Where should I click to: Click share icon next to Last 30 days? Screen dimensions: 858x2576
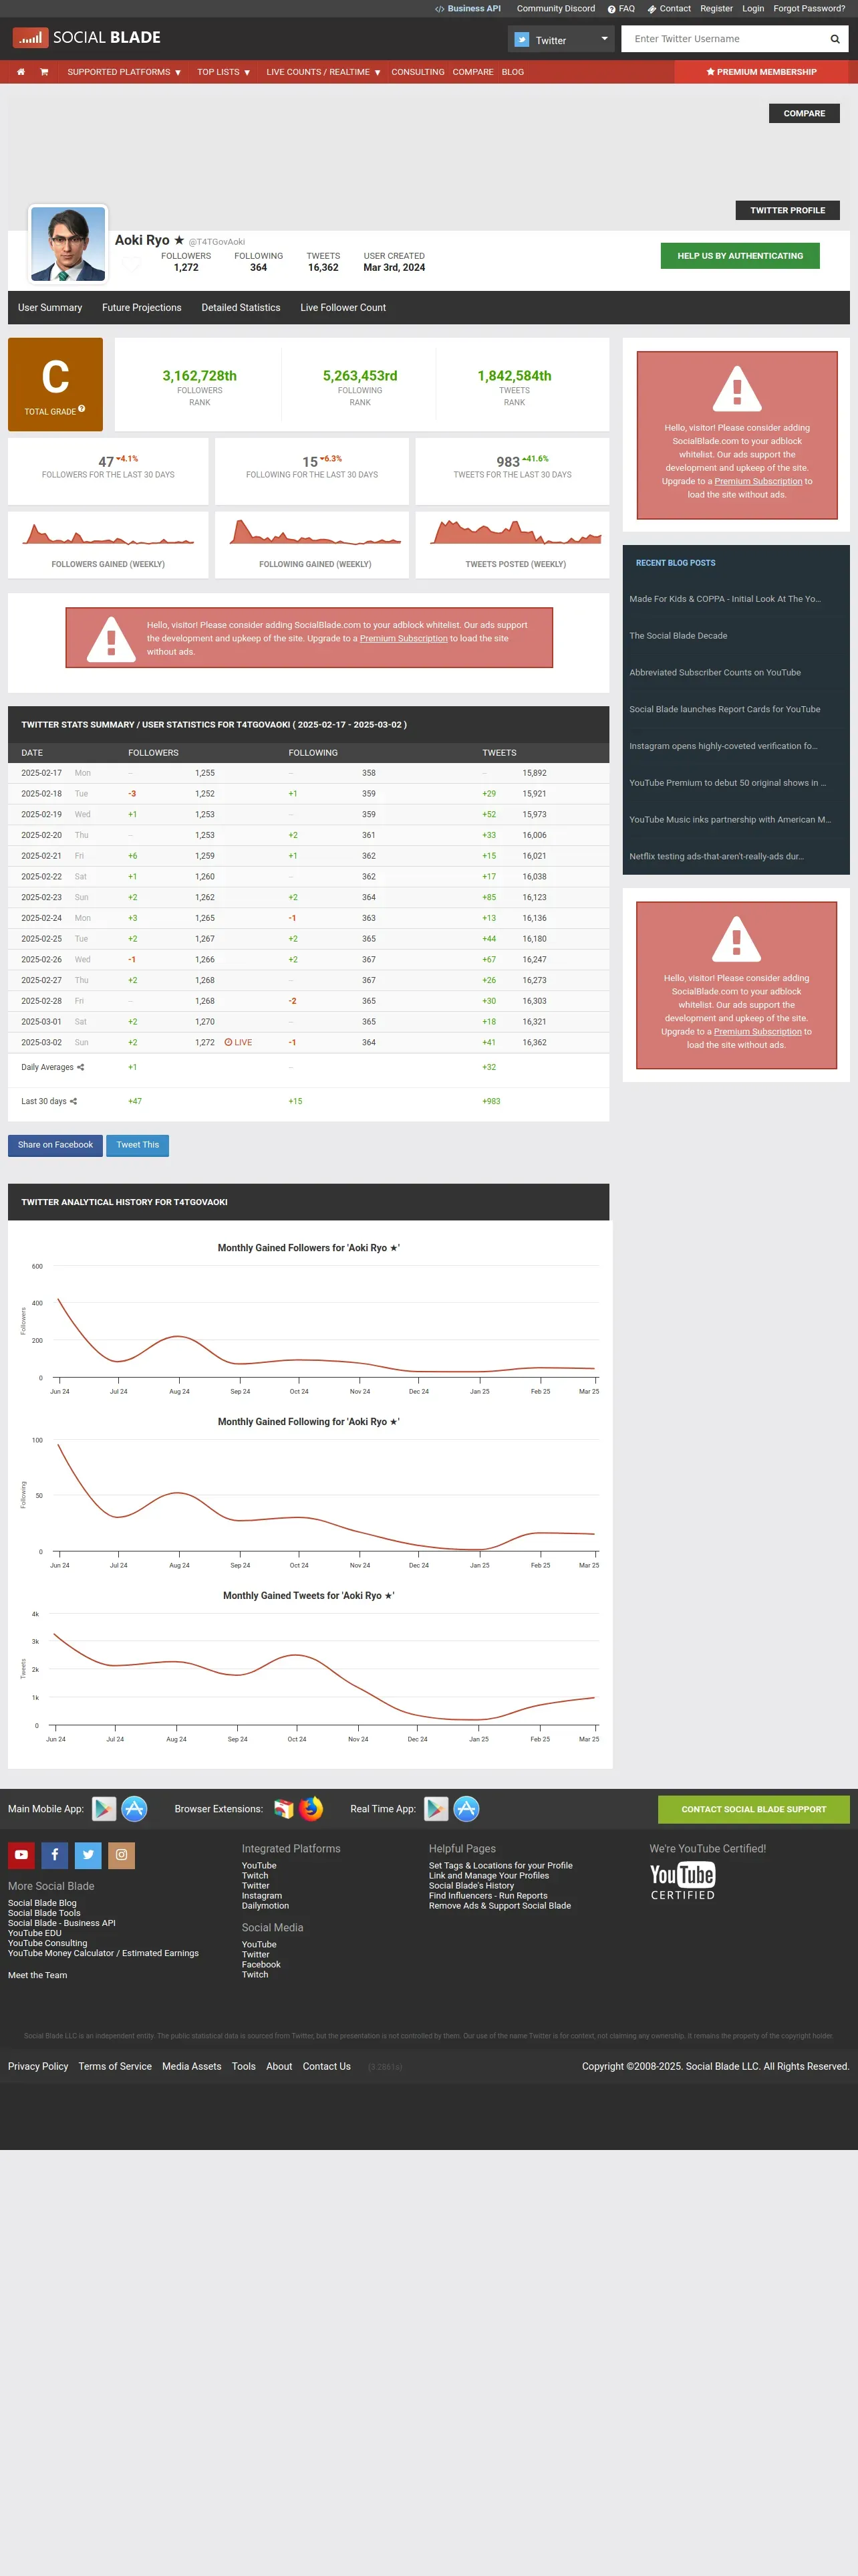tap(73, 1101)
